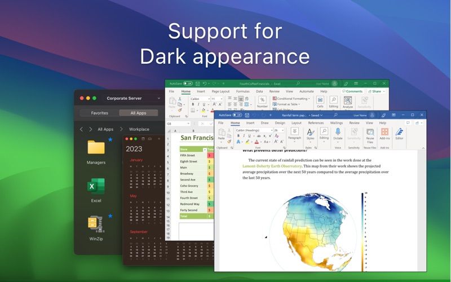Screen dimensions: 451x282
Task: Toggle Underline in Excel ribbon
Action: [204, 104]
